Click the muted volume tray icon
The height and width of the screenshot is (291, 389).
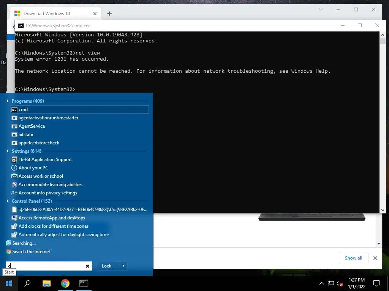[x=340, y=283]
